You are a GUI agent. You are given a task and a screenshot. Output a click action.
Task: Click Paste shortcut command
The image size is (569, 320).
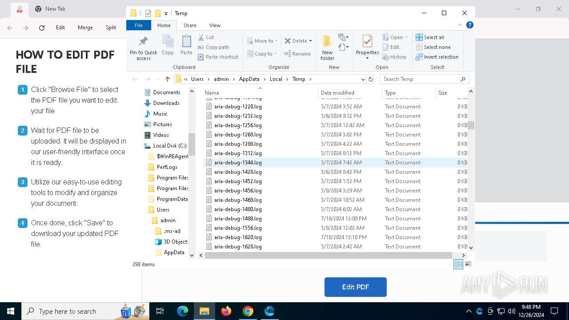[x=218, y=57]
